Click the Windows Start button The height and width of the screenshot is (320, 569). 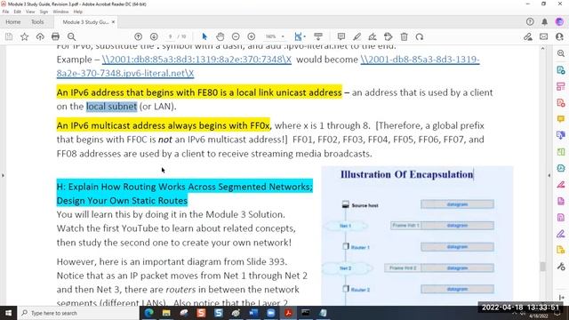pyautogui.click(x=8, y=313)
